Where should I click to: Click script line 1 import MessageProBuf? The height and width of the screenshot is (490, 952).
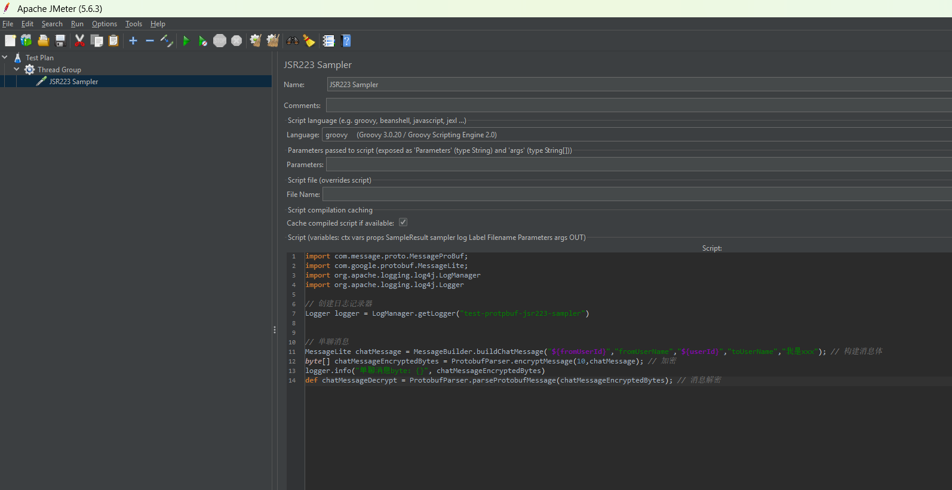tap(386, 256)
